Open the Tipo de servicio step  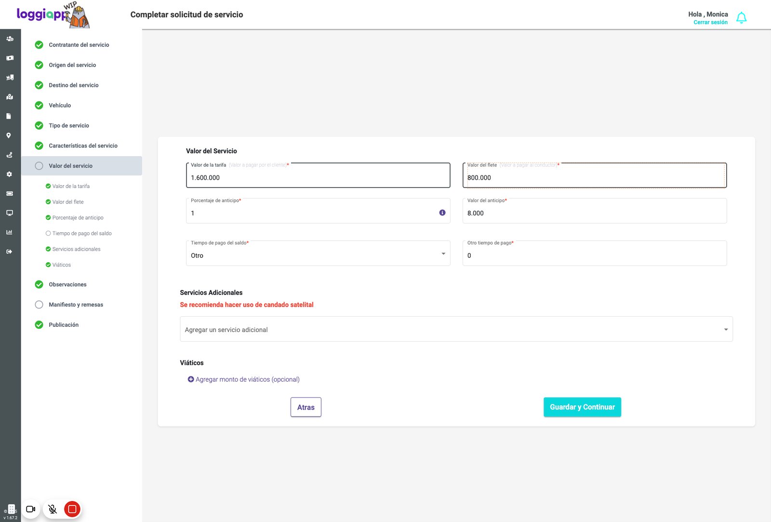(69, 126)
